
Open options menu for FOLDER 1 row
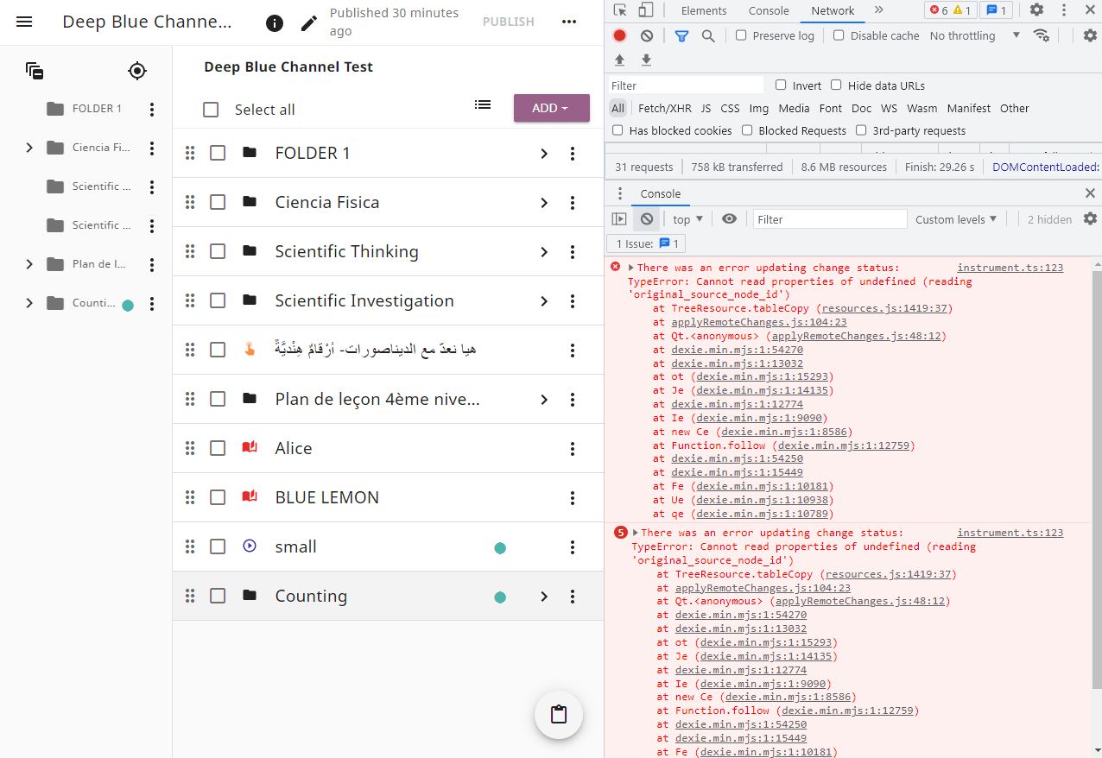(x=572, y=153)
